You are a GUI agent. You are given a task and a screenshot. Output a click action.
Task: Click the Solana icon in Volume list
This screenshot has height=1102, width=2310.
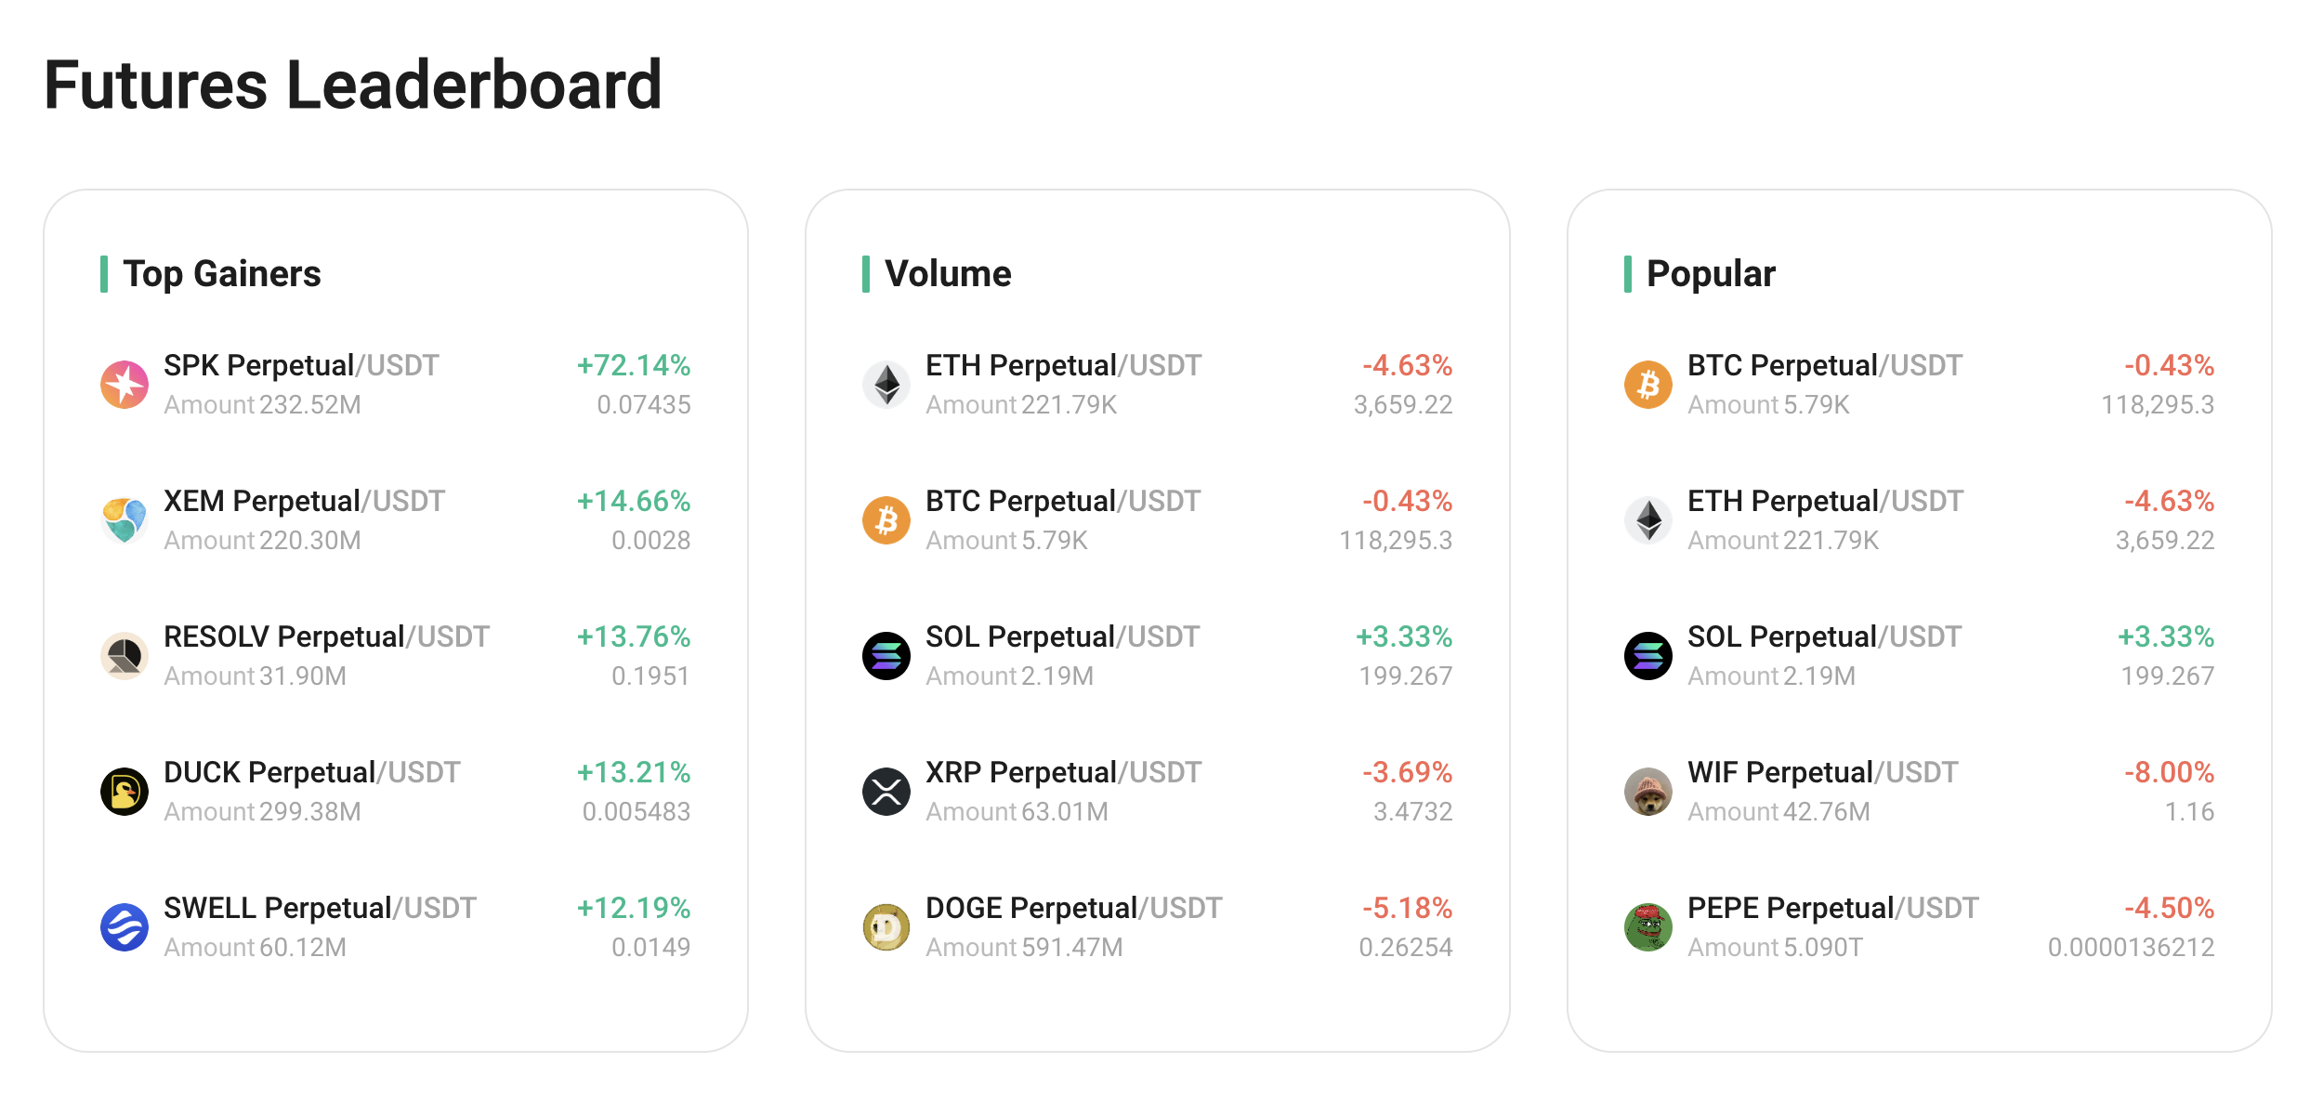pos(886,656)
